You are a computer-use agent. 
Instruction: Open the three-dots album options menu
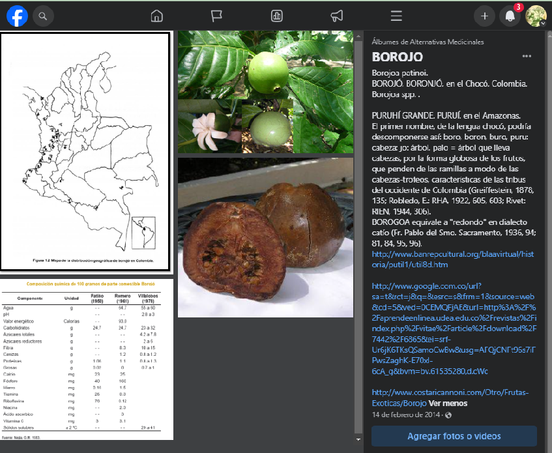527,57
